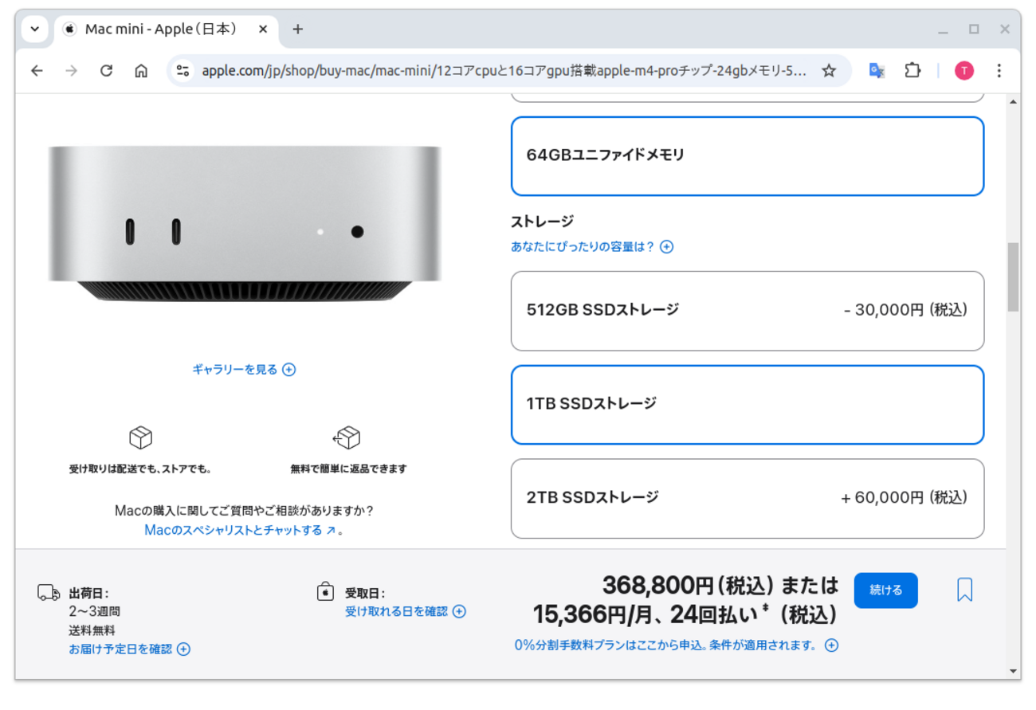Click the free returns box icon
This screenshot has height=710, width=1036.
(x=347, y=437)
